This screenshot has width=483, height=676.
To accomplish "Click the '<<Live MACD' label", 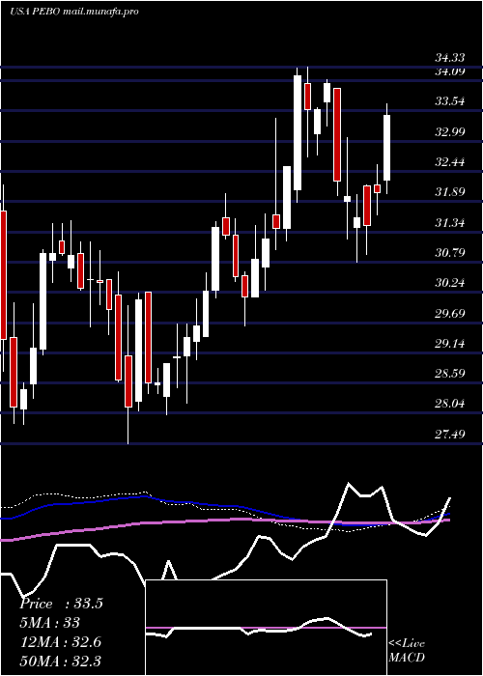I will pyautogui.click(x=407, y=651).
